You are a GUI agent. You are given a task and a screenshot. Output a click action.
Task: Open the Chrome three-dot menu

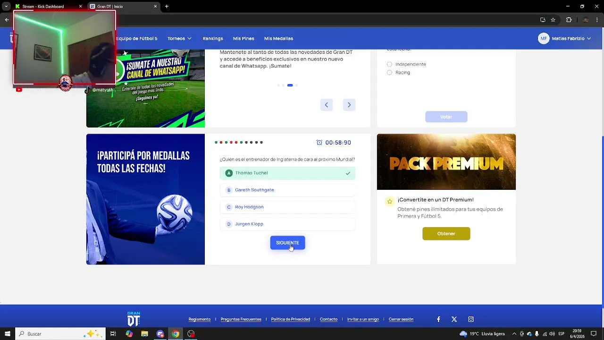tap(597, 20)
